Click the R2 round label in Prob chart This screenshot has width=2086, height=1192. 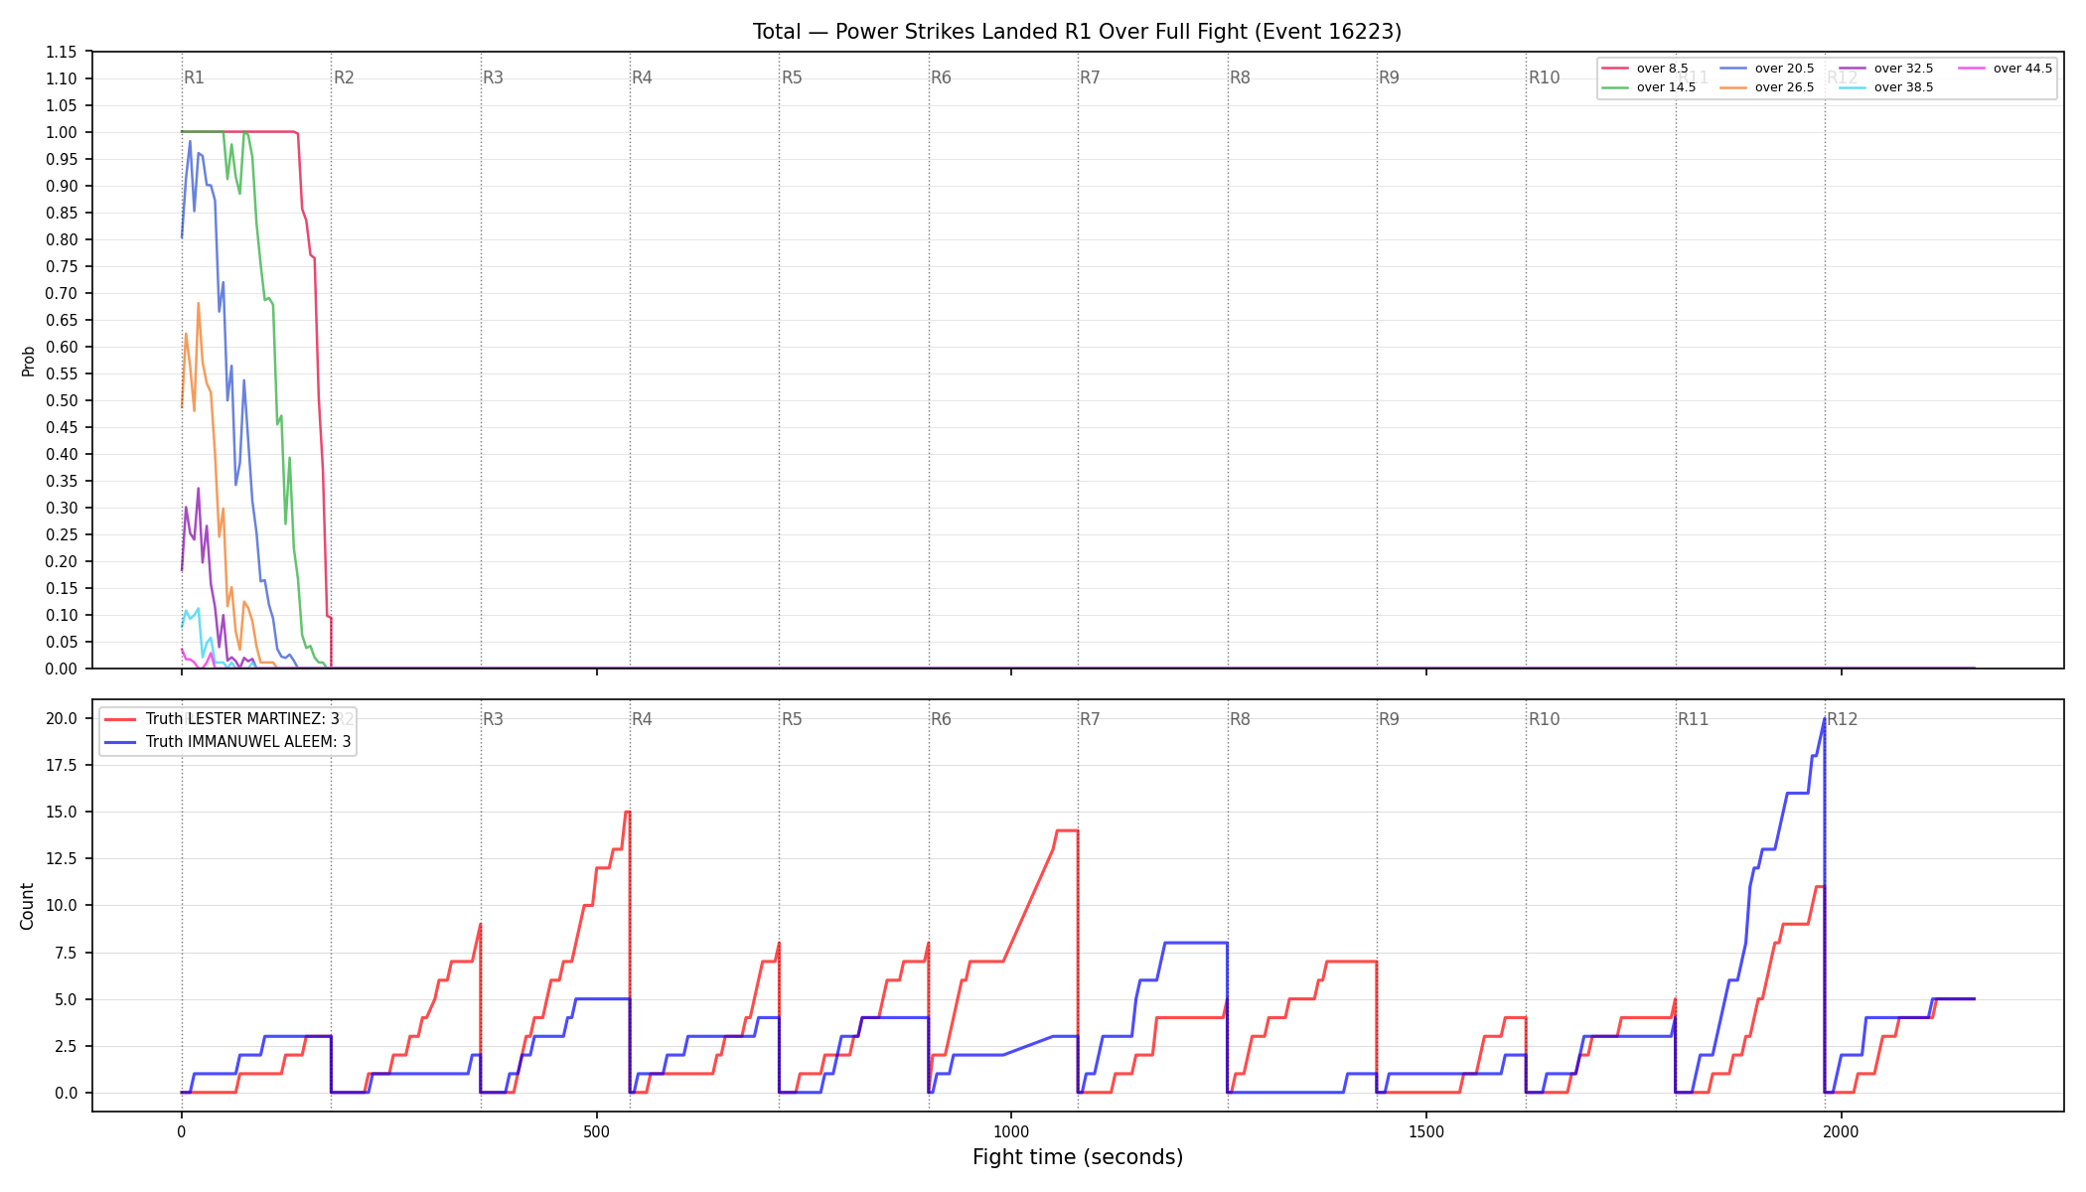(344, 77)
